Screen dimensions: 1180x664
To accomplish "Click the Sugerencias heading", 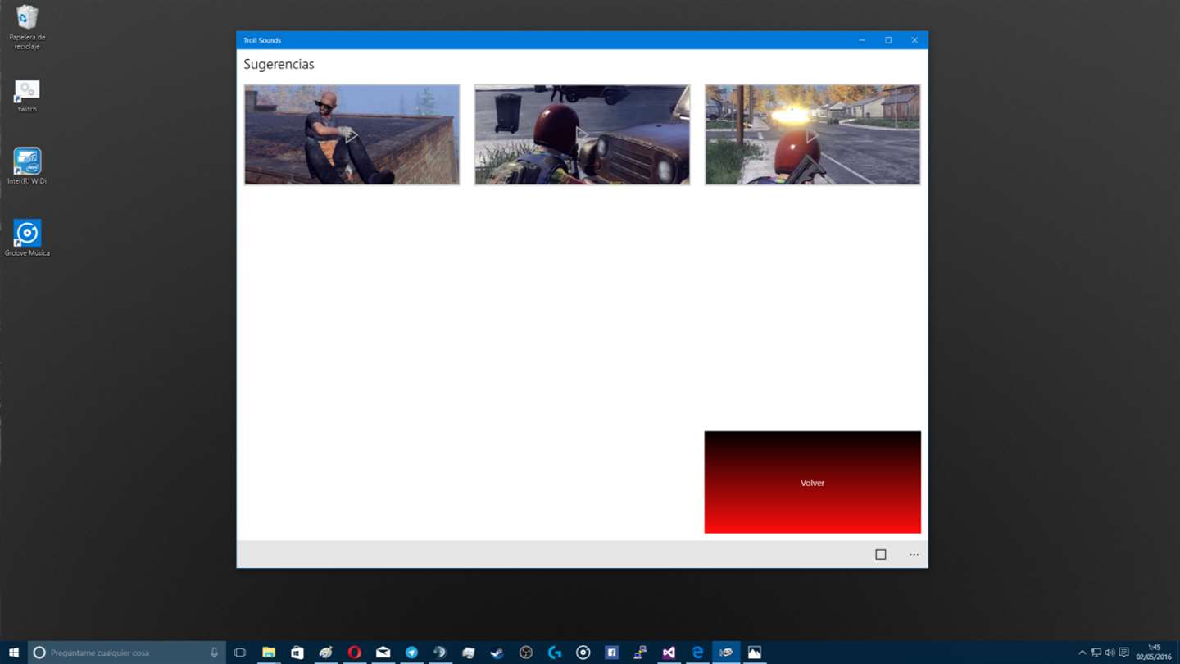I will click(279, 64).
